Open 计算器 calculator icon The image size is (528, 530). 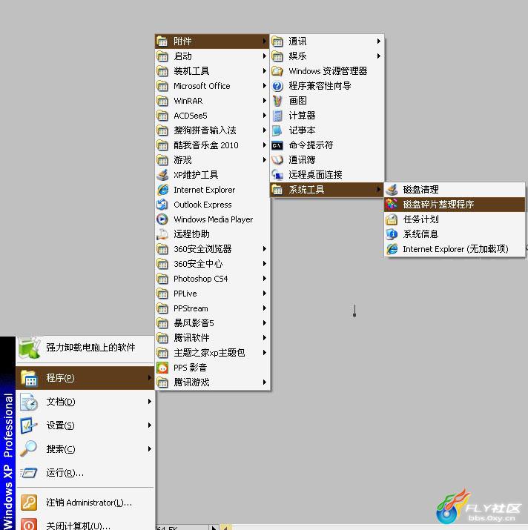pyautogui.click(x=277, y=116)
